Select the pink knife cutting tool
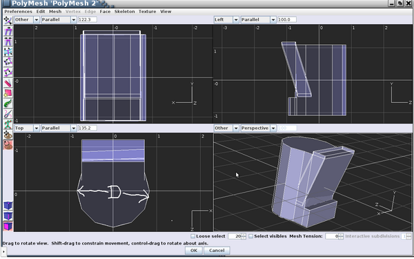The height and width of the screenshot is (259, 414). tap(8, 83)
